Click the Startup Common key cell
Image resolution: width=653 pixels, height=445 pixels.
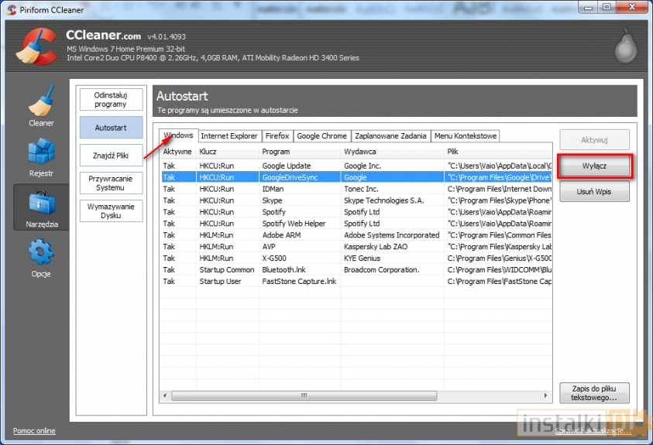coord(227,270)
